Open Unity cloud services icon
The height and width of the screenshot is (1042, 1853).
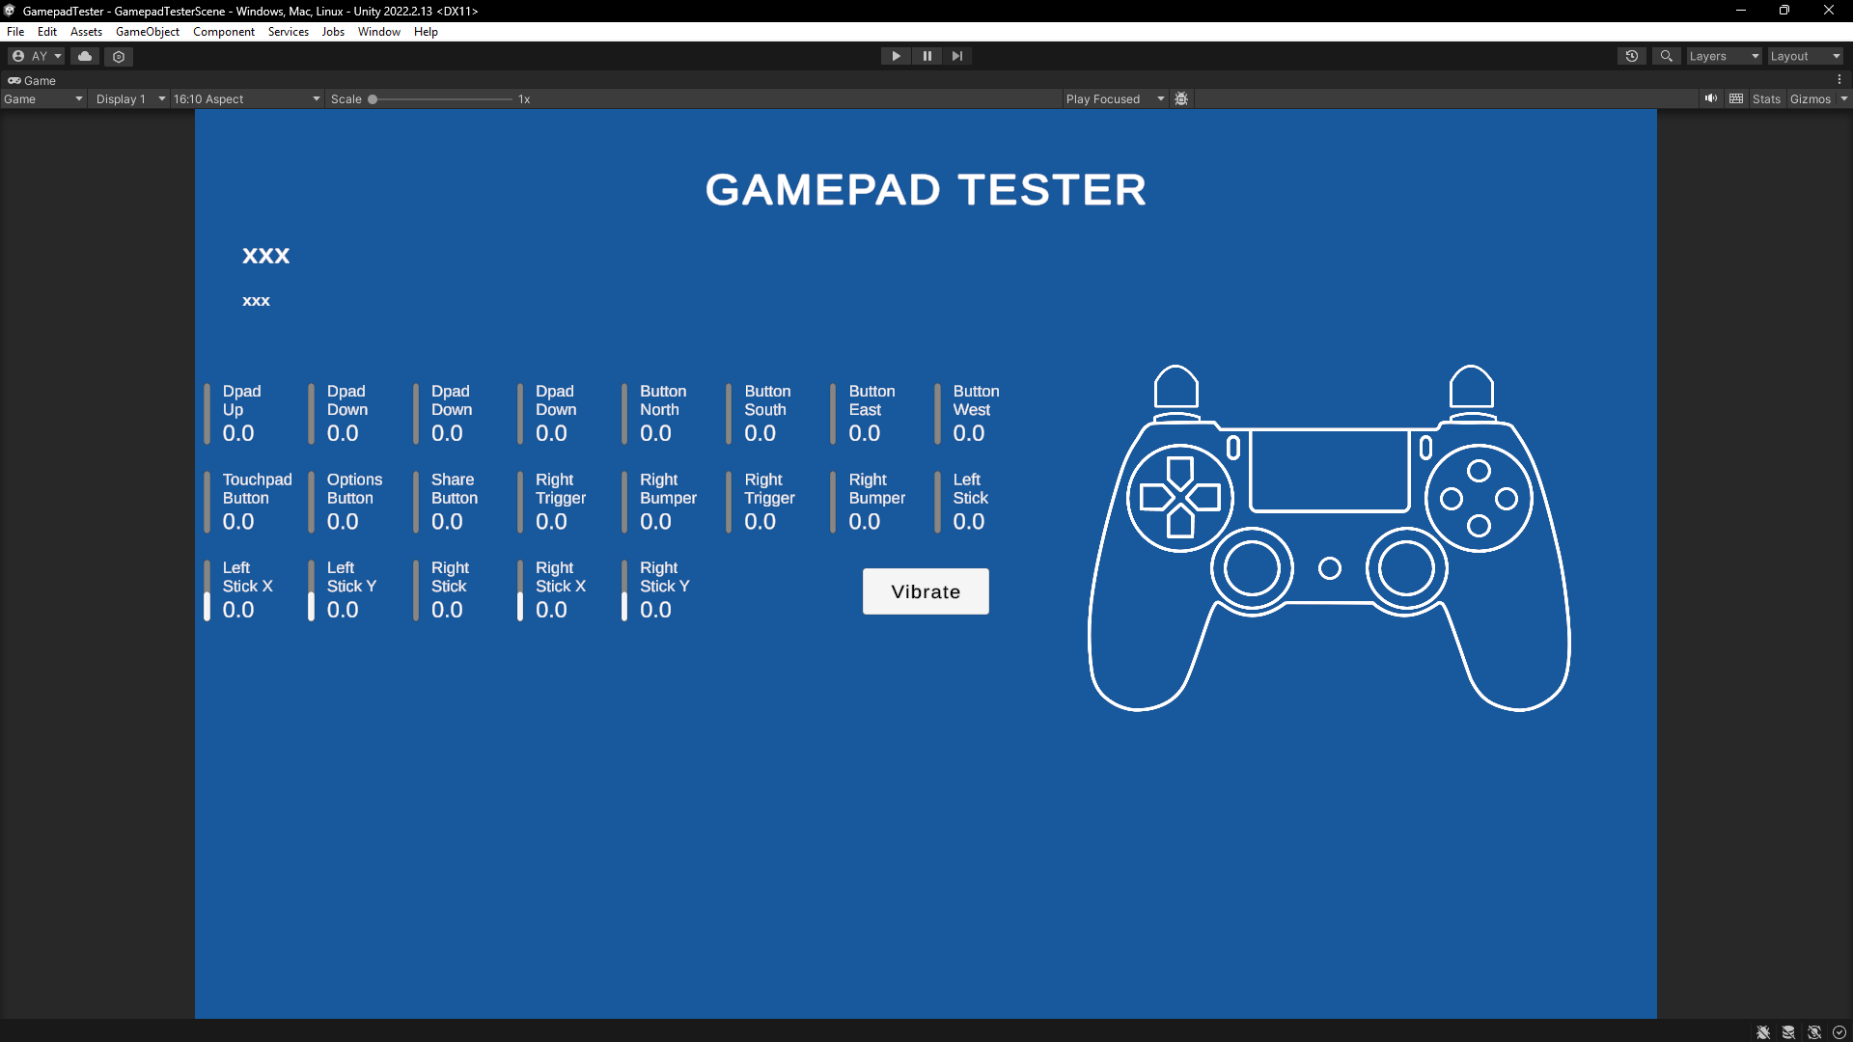(85, 56)
